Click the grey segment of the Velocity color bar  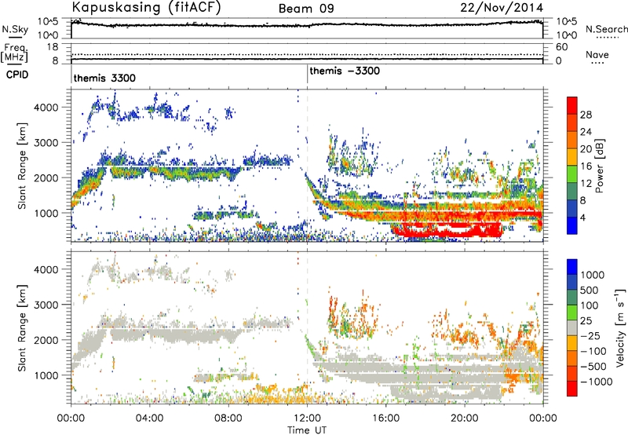pyautogui.click(x=572, y=328)
